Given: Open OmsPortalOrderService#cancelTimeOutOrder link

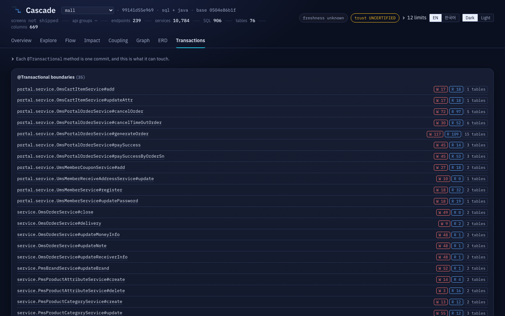Looking at the screenshot, I should click(x=89, y=123).
